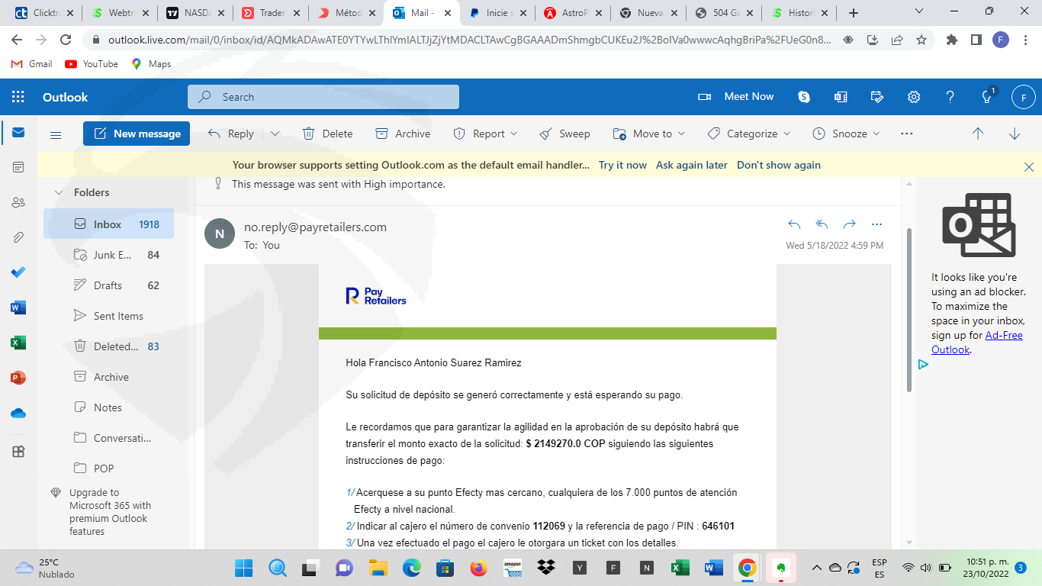Viewport: 1042px width, 586px height.
Task: Open the Chrome extensions puzzle icon
Action: click(x=952, y=40)
